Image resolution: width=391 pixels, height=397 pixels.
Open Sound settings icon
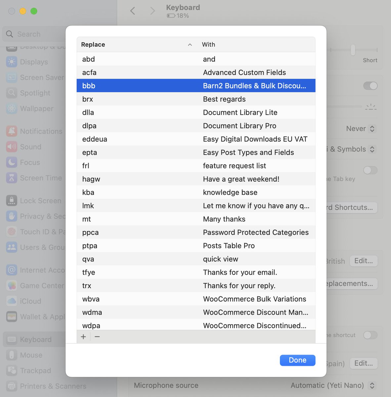point(12,147)
